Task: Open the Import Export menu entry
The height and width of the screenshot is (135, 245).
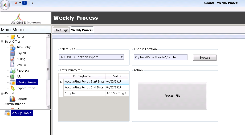Action: (x=26, y=88)
